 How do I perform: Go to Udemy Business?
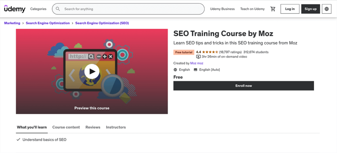coord(222,9)
